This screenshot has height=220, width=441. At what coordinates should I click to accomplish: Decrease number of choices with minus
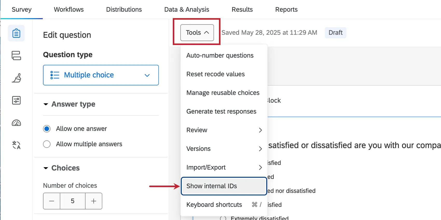(52, 201)
